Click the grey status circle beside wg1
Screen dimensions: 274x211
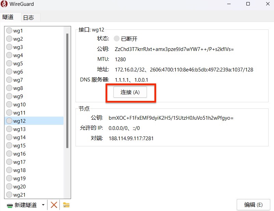pyautogui.click(x=9, y=31)
